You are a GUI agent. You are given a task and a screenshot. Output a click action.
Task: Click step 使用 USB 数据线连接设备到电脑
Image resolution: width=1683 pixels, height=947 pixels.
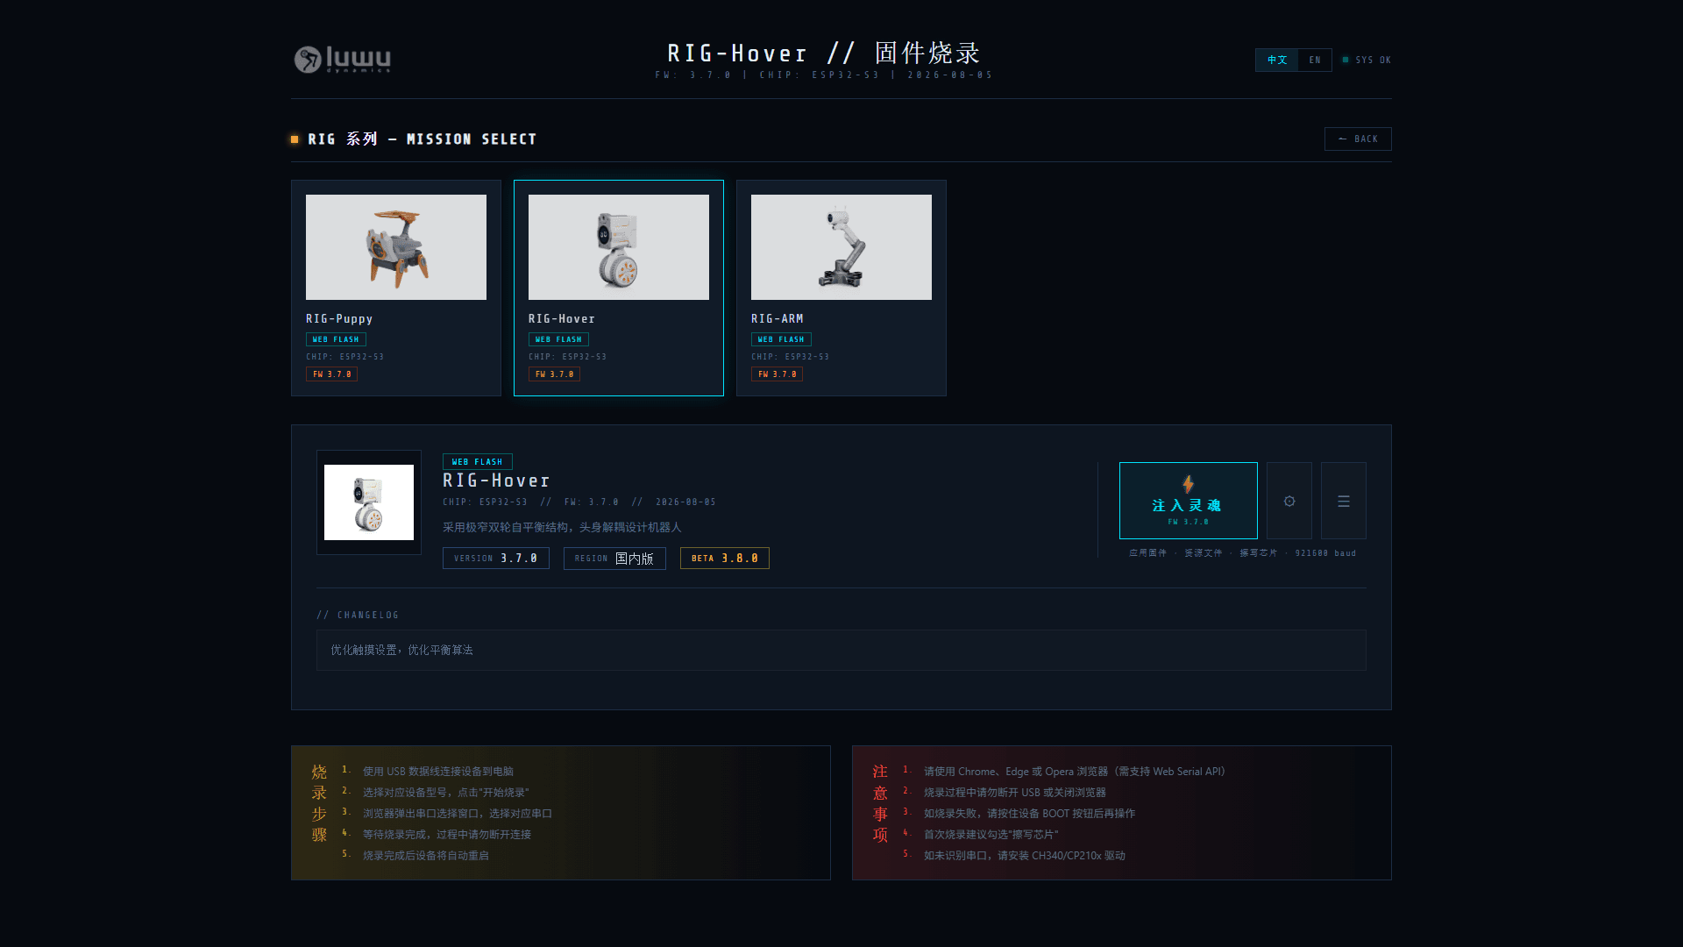coord(438,772)
